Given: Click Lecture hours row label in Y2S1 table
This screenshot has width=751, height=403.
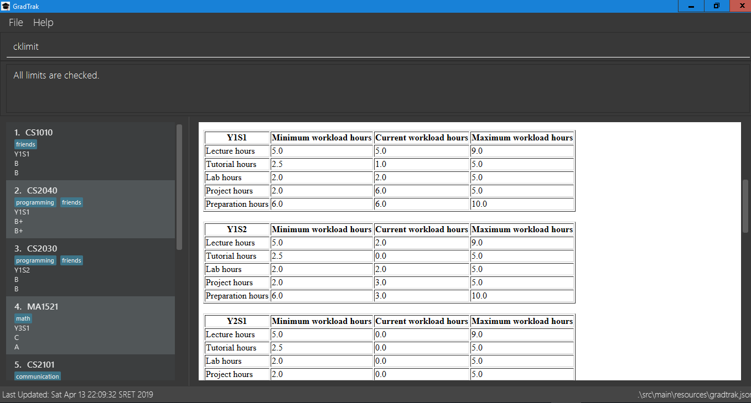Looking at the screenshot, I should [x=230, y=334].
